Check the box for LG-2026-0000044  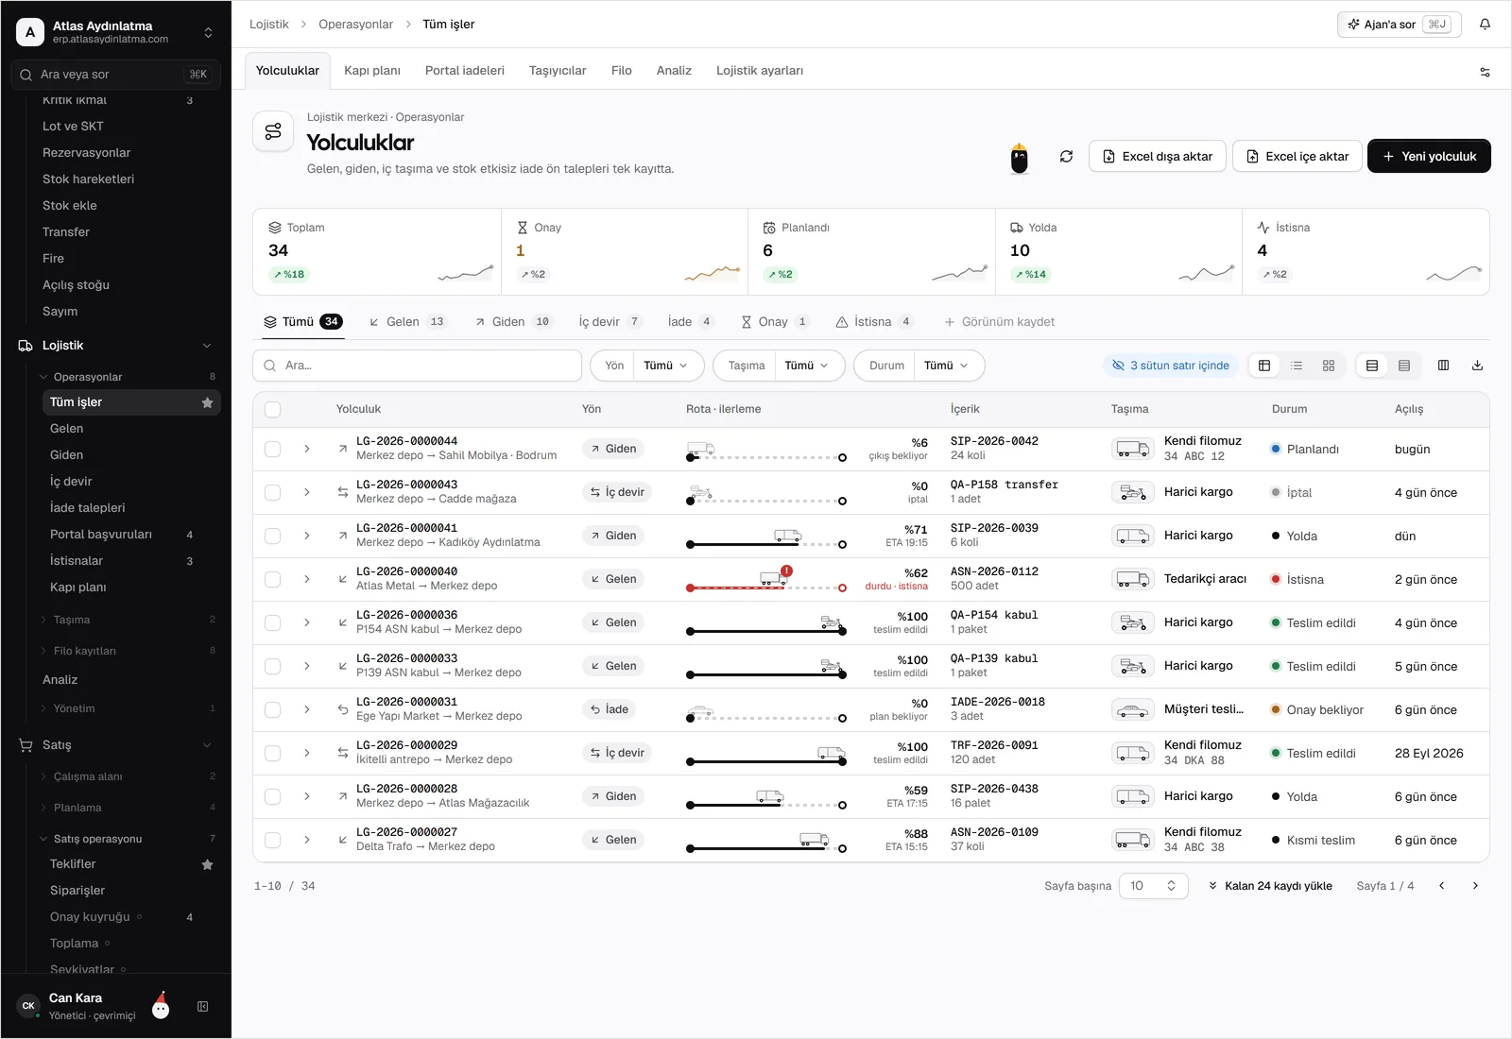coord(273,449)
